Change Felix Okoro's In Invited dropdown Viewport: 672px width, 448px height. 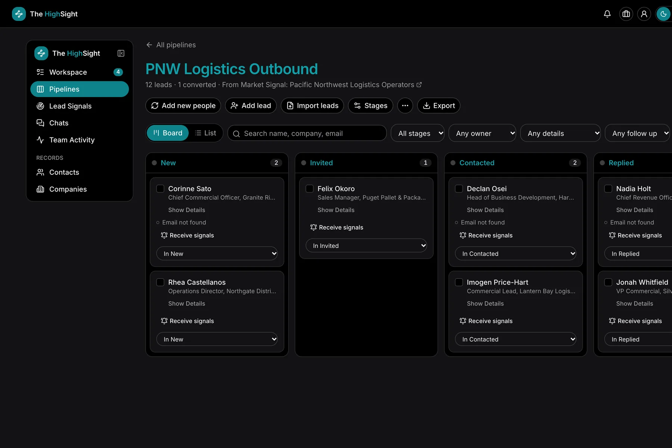366,246
